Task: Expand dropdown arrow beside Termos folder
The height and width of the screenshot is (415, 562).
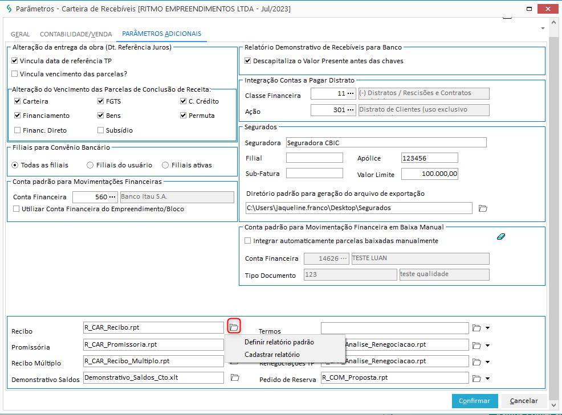Action: 488,328
